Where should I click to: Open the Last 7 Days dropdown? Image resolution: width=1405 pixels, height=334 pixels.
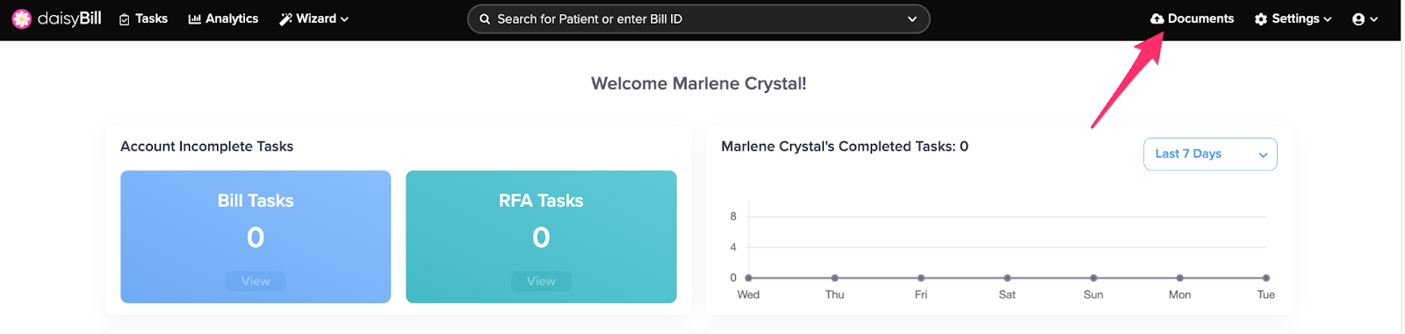pos(1210,154)
